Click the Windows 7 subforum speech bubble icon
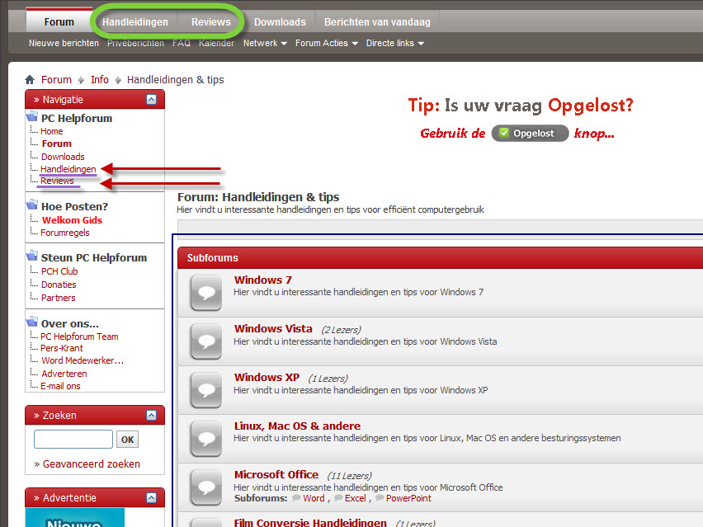The width and height of the screenshot is (703, 527). click(206, 293)
